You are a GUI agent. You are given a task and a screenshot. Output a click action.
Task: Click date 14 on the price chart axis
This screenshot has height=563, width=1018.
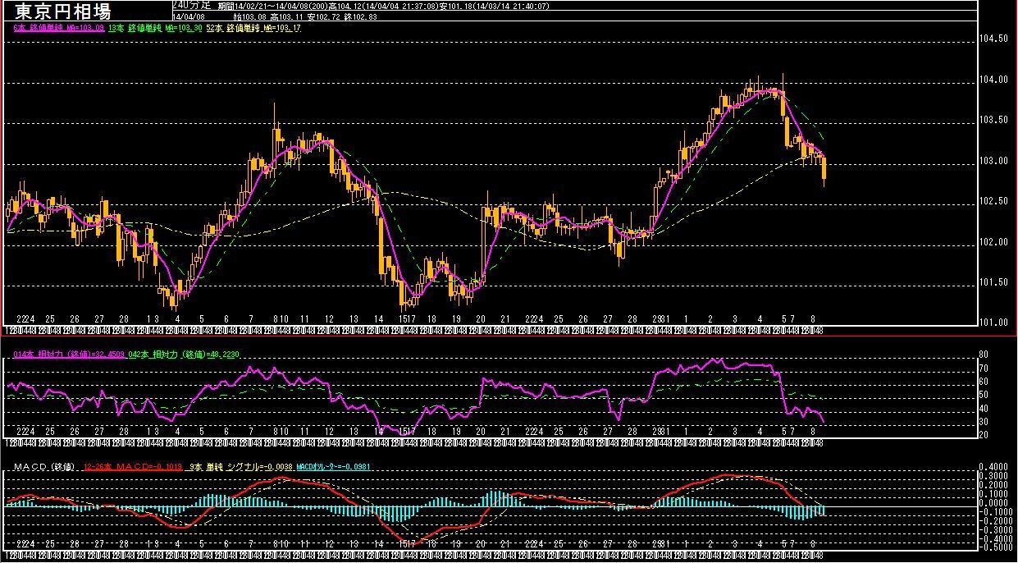378,318
